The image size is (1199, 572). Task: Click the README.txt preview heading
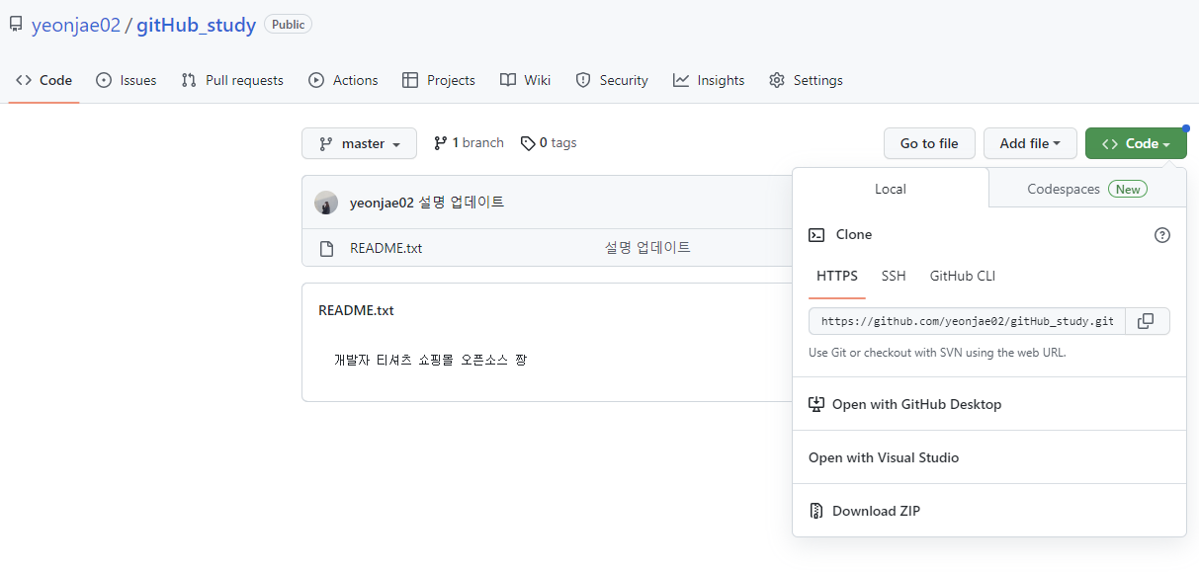pyautogui.click(x=356, y=310)
